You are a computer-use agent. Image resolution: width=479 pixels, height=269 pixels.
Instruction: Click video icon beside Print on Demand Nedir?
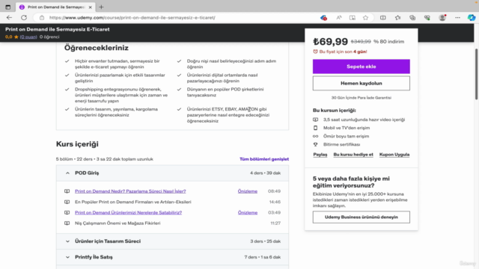[67, 191]
